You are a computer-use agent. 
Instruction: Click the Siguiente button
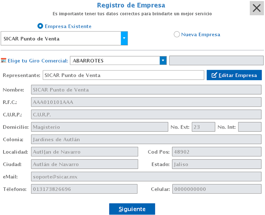[x=132, y=209]
